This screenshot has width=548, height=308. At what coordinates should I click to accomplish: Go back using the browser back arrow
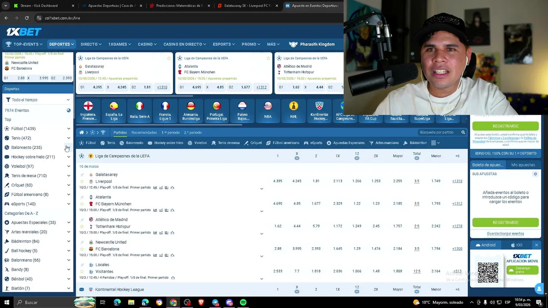6,18
